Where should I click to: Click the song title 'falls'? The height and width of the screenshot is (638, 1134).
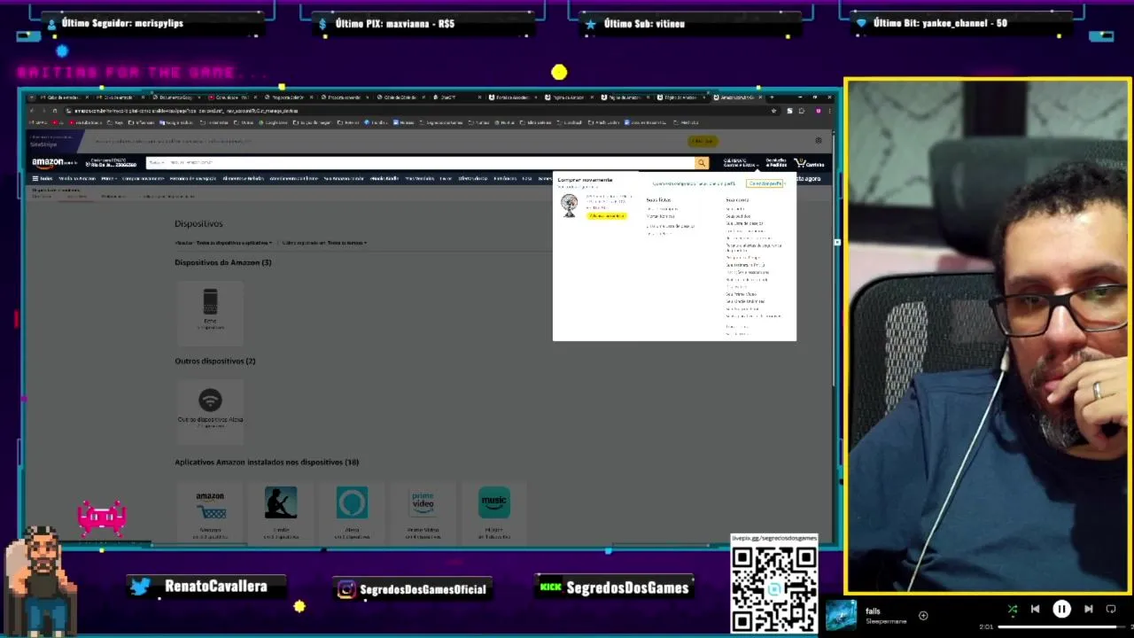coord(873,611)
